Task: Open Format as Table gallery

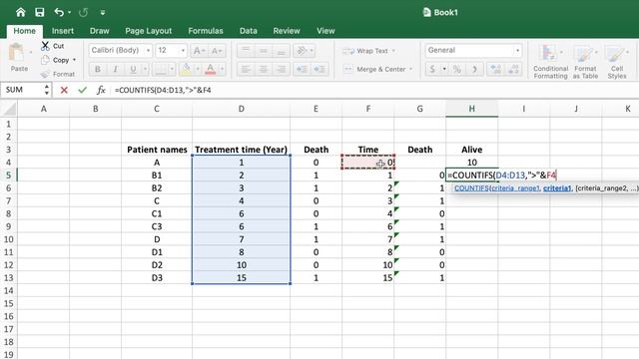Action: [x=585, y=61]
